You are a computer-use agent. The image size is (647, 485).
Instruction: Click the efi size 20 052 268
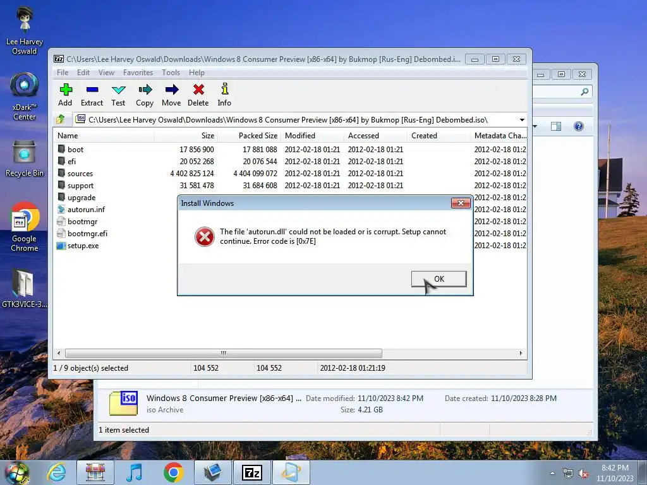[x=197, y=161]
